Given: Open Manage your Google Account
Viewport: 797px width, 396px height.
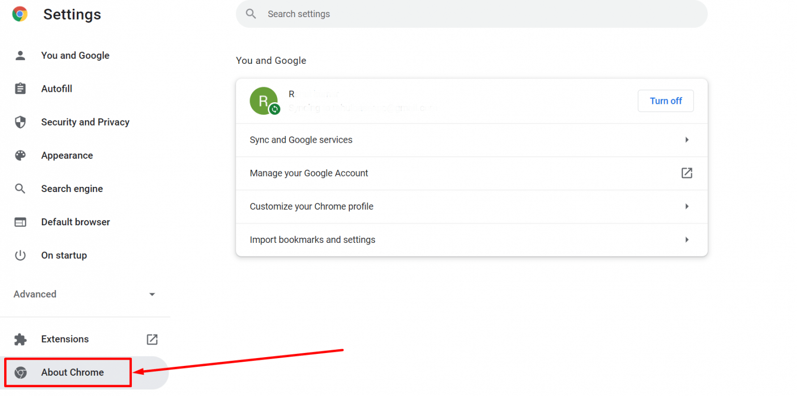Looking at the screenshot, I should point(309,173).
